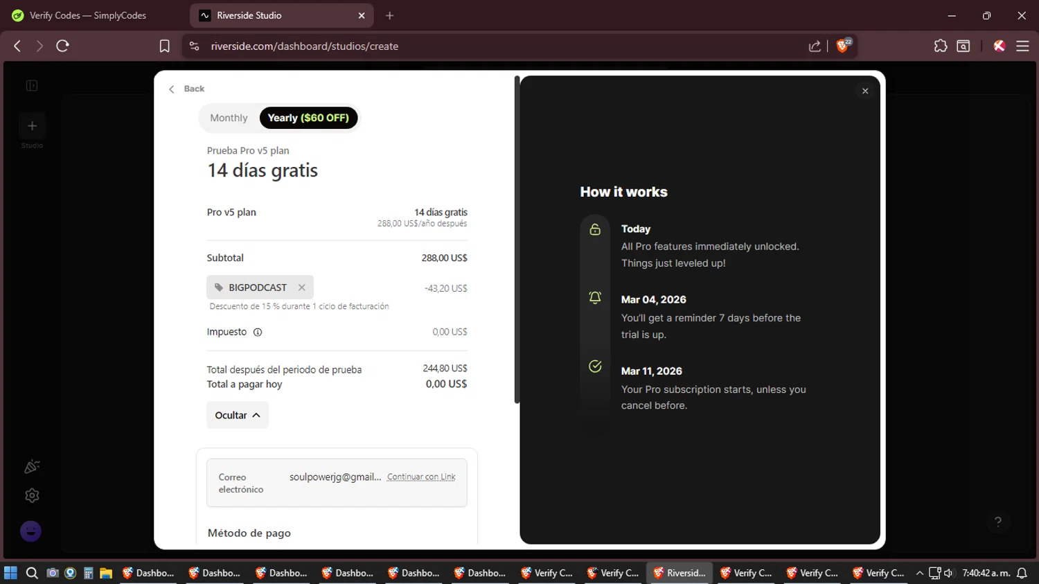Select the Riversid... taskbar window
The image size is (1039, 584).
pos(680,573)
